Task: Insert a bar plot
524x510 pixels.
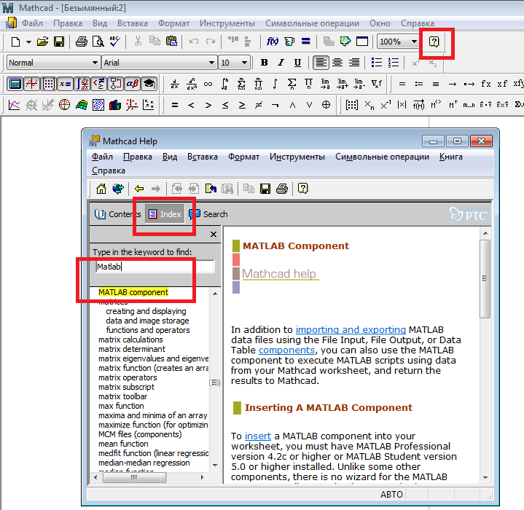Action: (115, 105)
